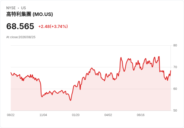Click the 06/16 date axis label
The width and height of the screenshot is (184, 128).
pyautogui.click(x=140, y=115)
